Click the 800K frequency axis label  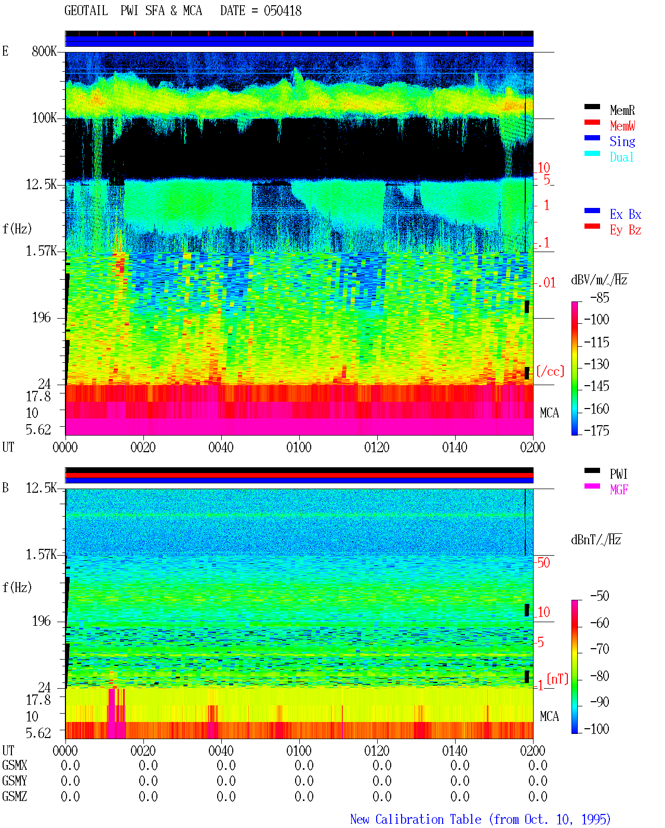click(44, 51)
